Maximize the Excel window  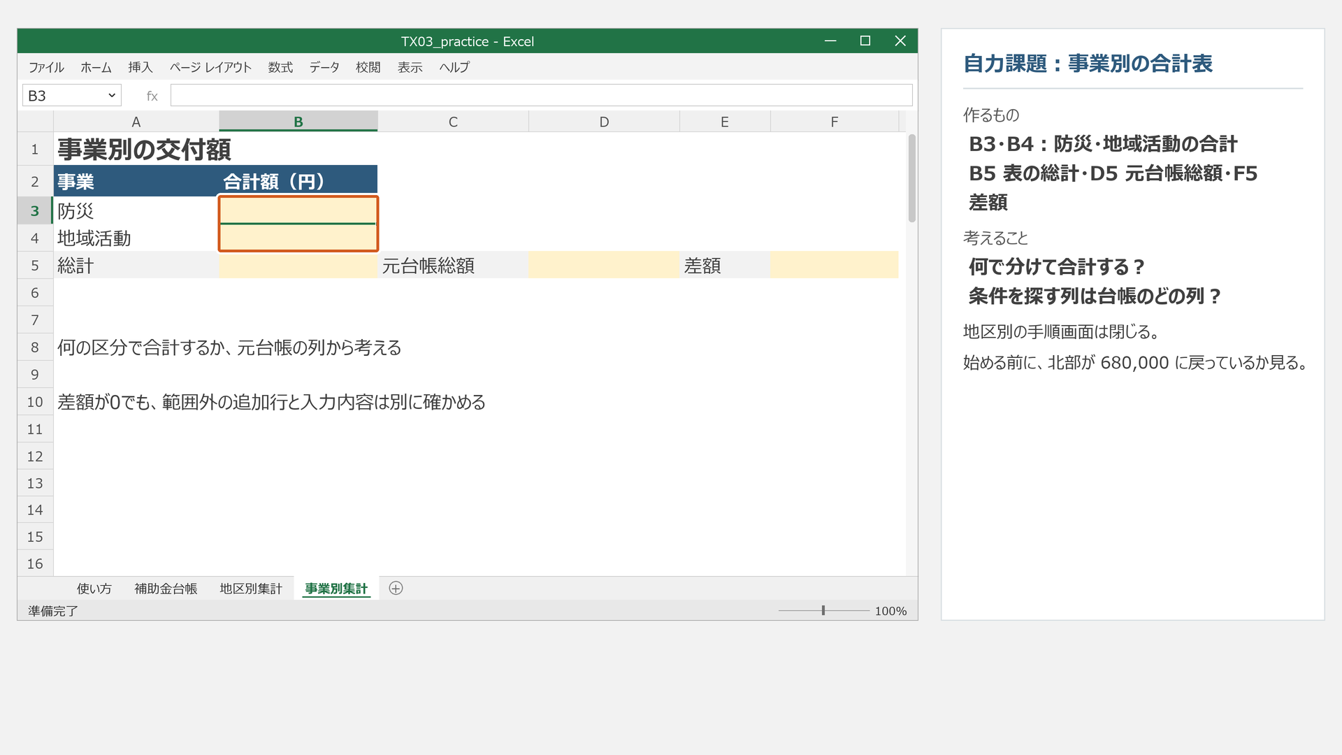865,41
